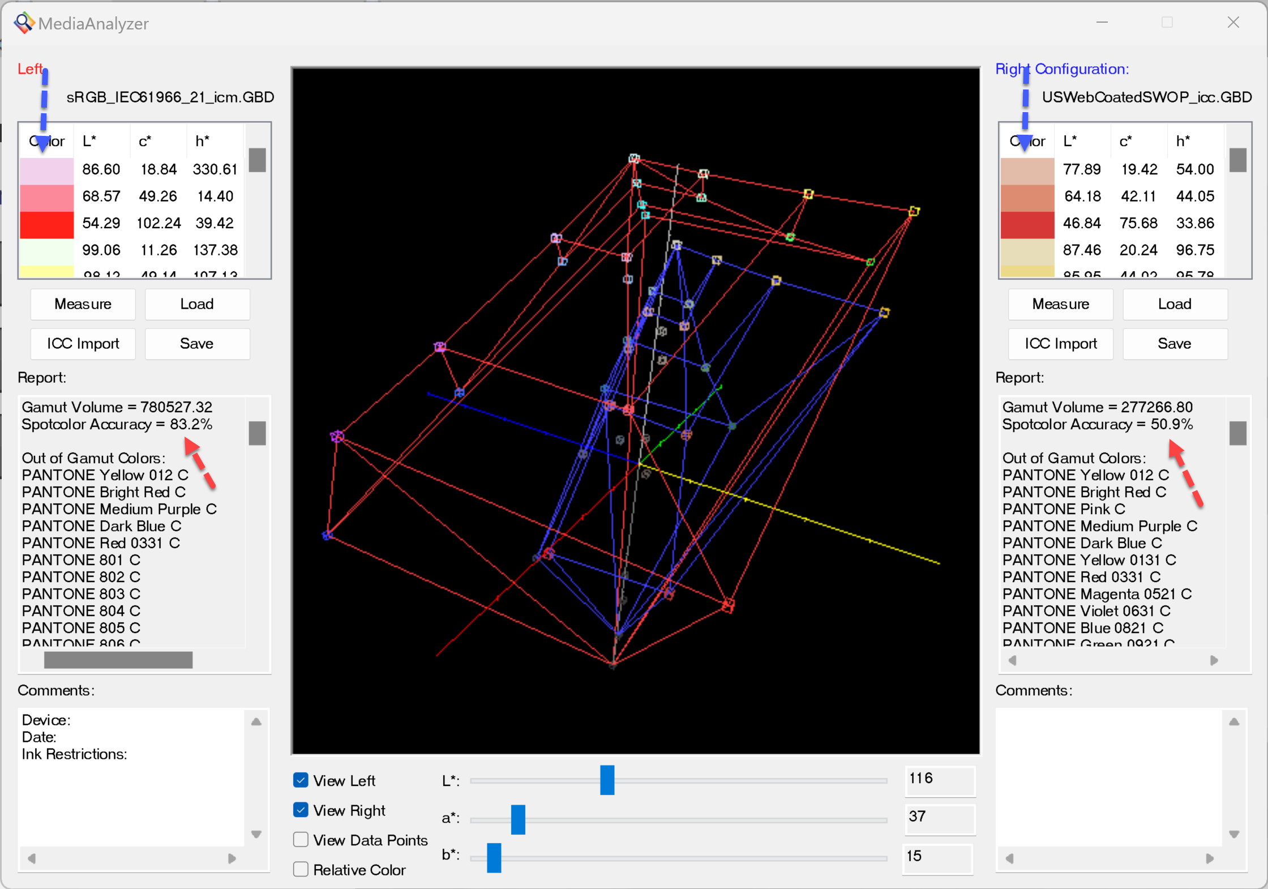Viewport: 1268px width, 889px height.
Task: Uncheck the View Left checkbox
Action: (x=301, y=780)
